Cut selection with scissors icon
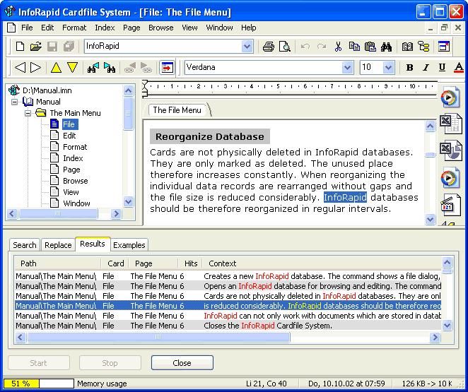The height and width of the screenshot is (392, 468). click(x=338, y=47)
